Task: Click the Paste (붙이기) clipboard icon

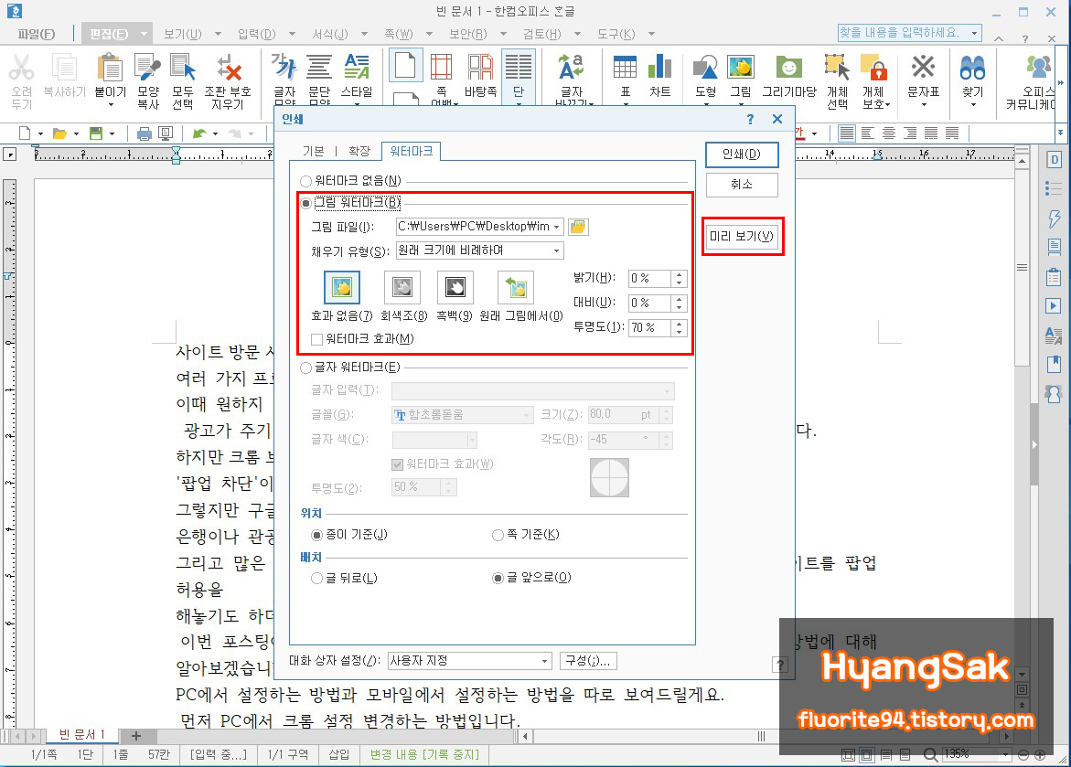Action: click(110, 69)
